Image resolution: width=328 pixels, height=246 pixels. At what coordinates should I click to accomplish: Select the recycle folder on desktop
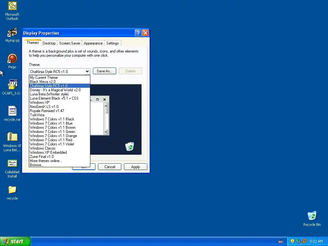(12, 193)
